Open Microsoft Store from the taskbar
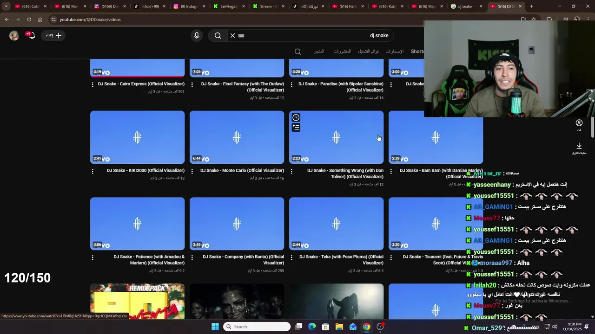 point(325,327)
